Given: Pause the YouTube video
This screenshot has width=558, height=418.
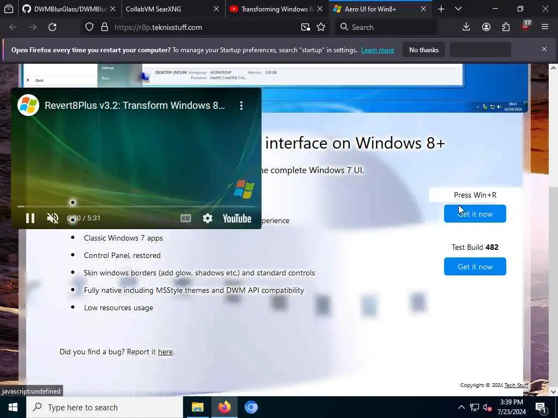Looking at the screenshot, I should point(31,218).
